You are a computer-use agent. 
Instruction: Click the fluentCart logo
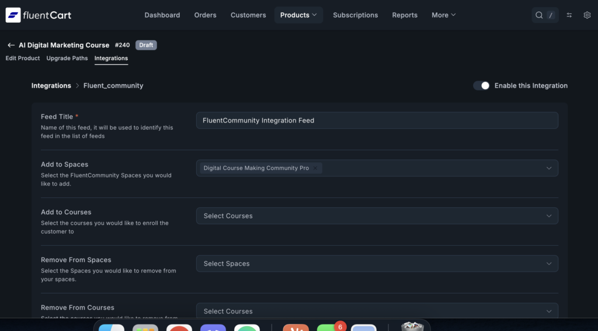[38, 15]
